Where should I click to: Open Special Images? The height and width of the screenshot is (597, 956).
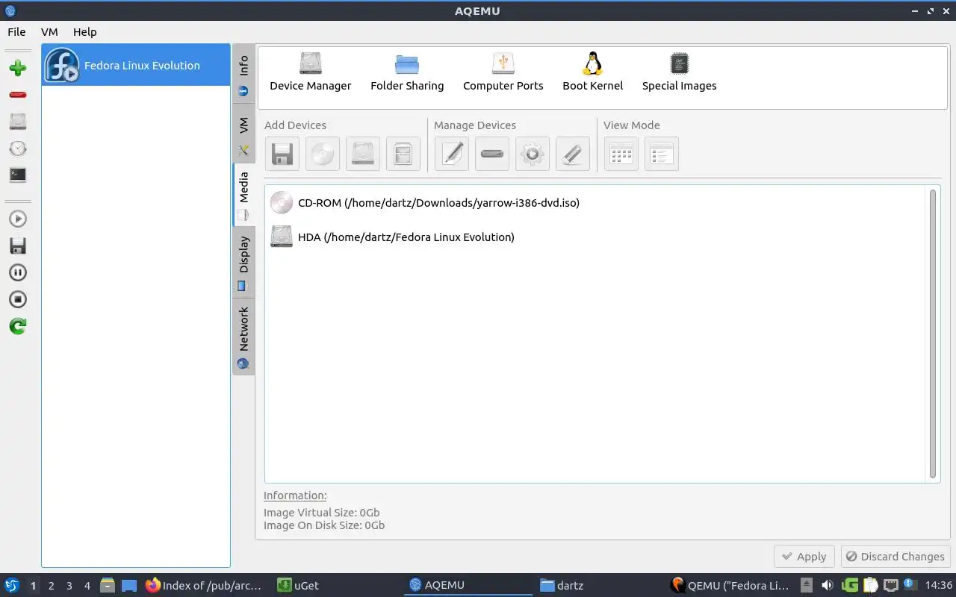(680, 72)
